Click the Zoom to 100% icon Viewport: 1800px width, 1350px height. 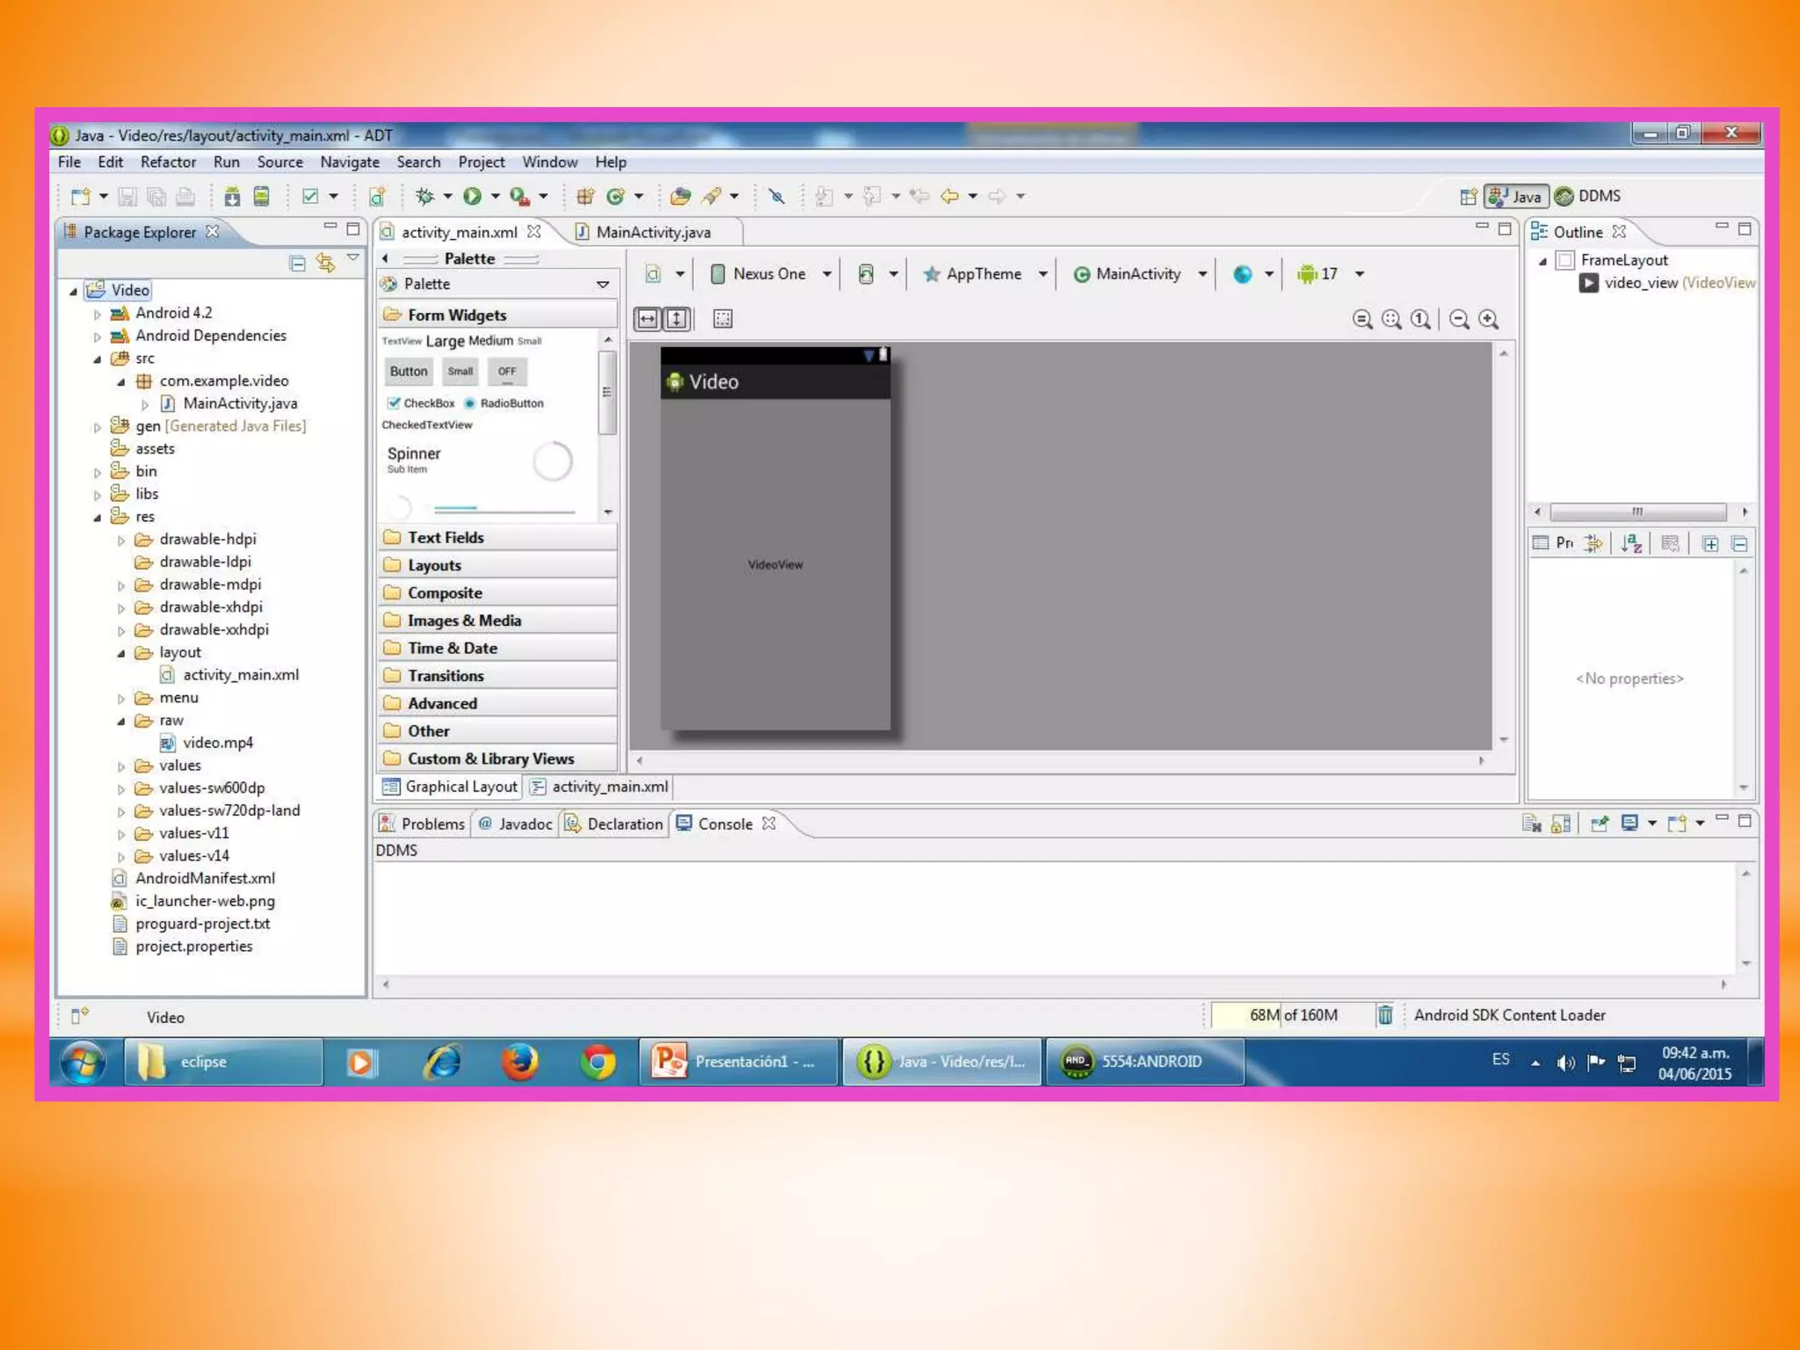(1420, 319)
